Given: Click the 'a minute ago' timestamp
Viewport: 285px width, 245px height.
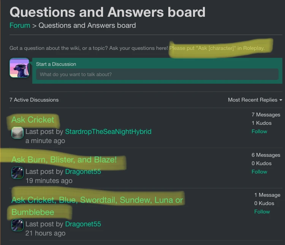Looking at the screenshot, I should (45, 141).
